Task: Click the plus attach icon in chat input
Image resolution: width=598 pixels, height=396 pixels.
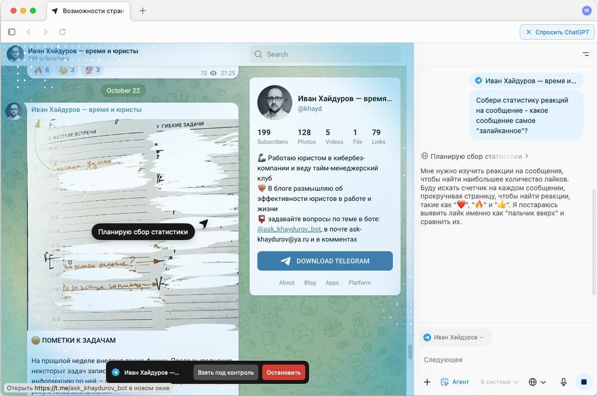Action: 427,382
